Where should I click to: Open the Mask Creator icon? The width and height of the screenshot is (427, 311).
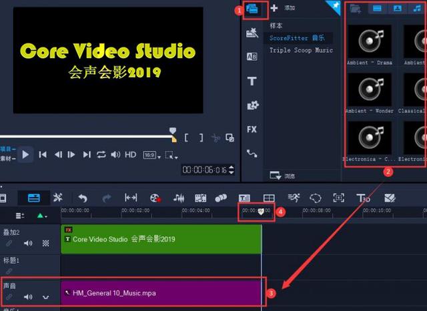(316, 198)
